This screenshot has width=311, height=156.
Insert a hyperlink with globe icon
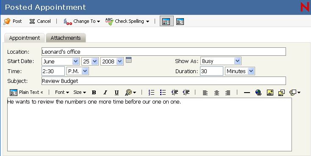[x=258, y=93]
